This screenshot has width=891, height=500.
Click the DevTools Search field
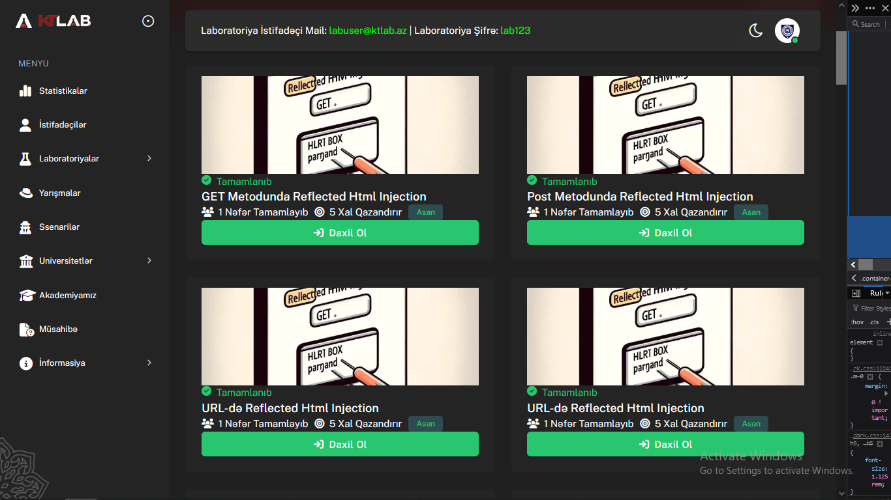(x=870, y=24)
